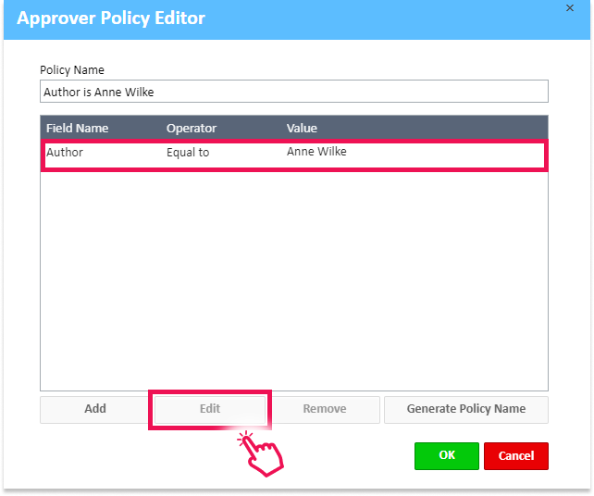The width and height of the screenshot is (594, 496).
Task: Click the Value column header
Action: click(302, 129)
